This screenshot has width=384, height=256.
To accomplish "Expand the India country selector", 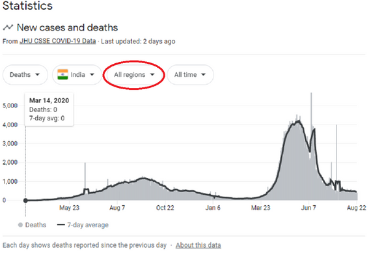I will [77, 74].
